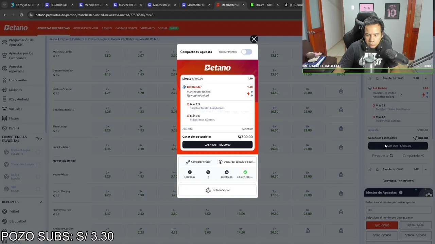
Task: Switch to Casino tab
Action: [x=107, y=28]
